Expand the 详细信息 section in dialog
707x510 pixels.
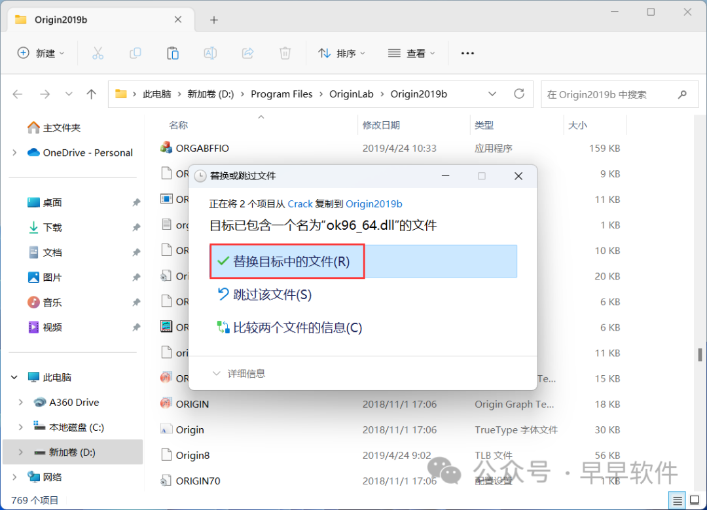(x=239, y=373)
